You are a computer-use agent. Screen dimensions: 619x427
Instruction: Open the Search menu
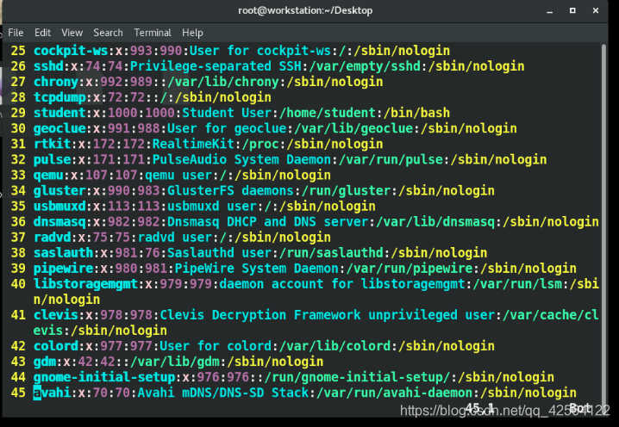pyautogui.click(x=108, y=33)
